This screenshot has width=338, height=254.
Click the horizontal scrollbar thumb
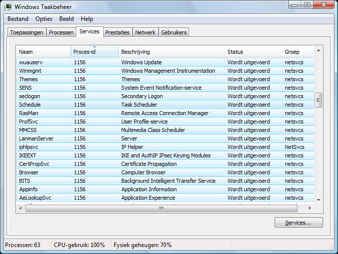[x=162, y=208]
